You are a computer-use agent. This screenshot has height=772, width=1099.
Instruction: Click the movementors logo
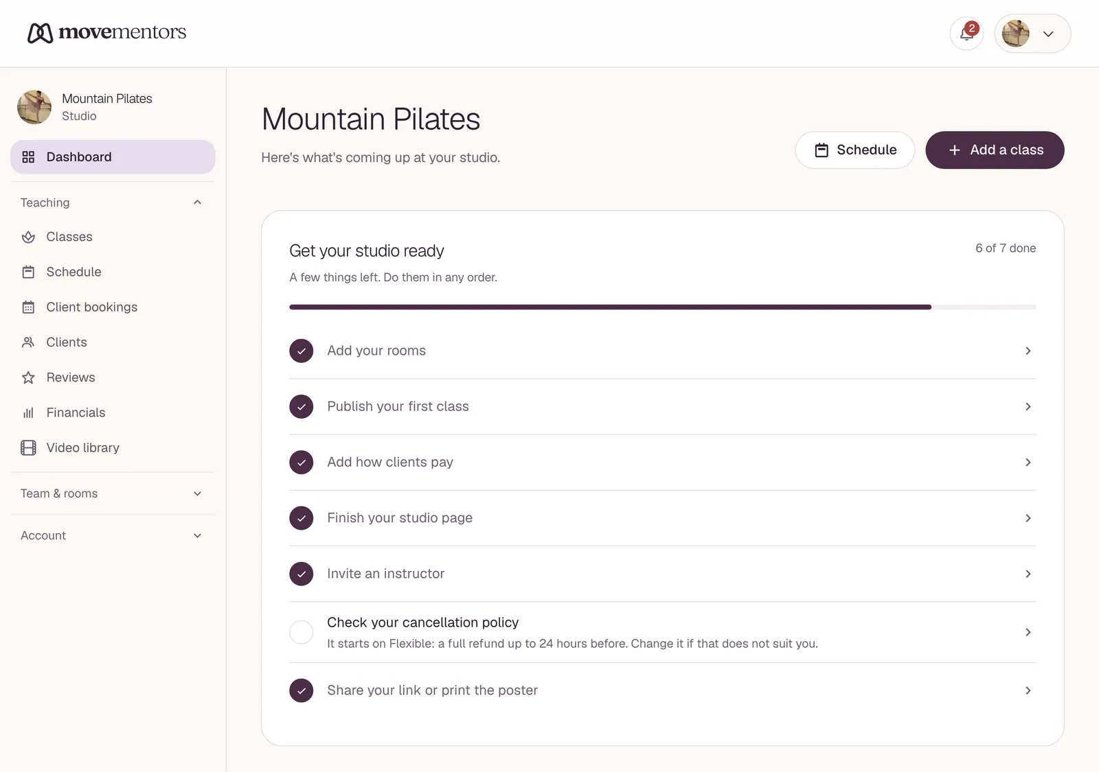(x=106, y=32)
